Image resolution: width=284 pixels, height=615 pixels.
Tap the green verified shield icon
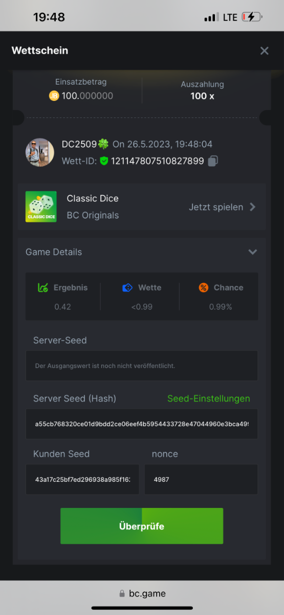click(x=104, y=161)
